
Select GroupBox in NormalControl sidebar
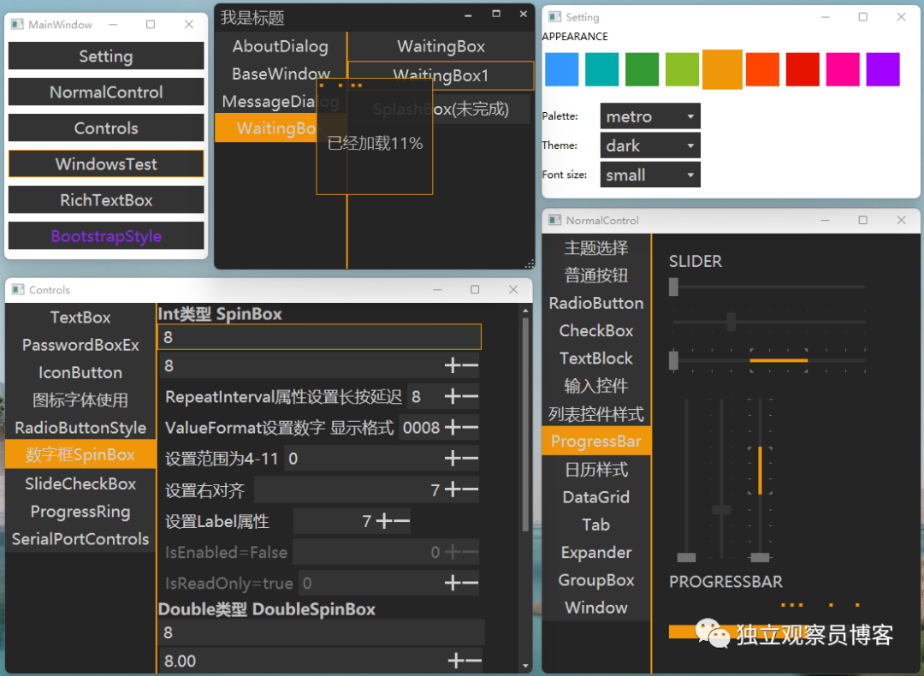click(596, 580)
